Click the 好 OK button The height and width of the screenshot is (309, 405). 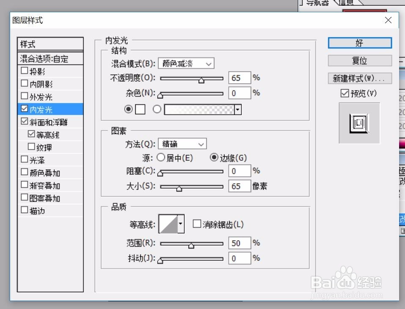point(359,43)
